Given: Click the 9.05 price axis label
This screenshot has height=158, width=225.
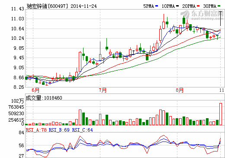Looking at the screenshot, I should click(19, 68).
